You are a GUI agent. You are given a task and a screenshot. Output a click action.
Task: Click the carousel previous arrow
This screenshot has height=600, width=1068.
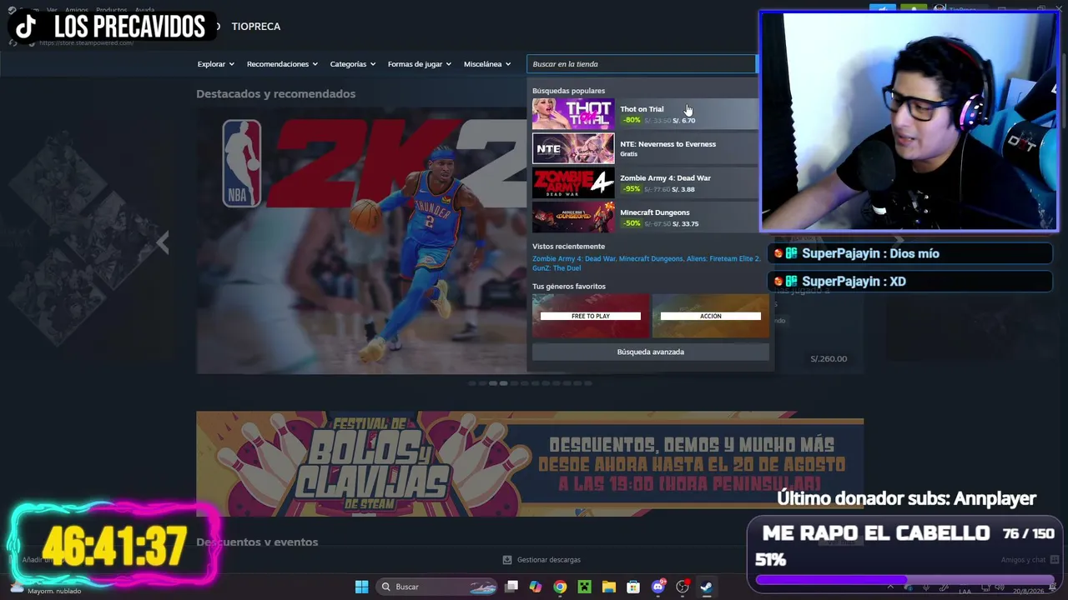coord(163,242)
